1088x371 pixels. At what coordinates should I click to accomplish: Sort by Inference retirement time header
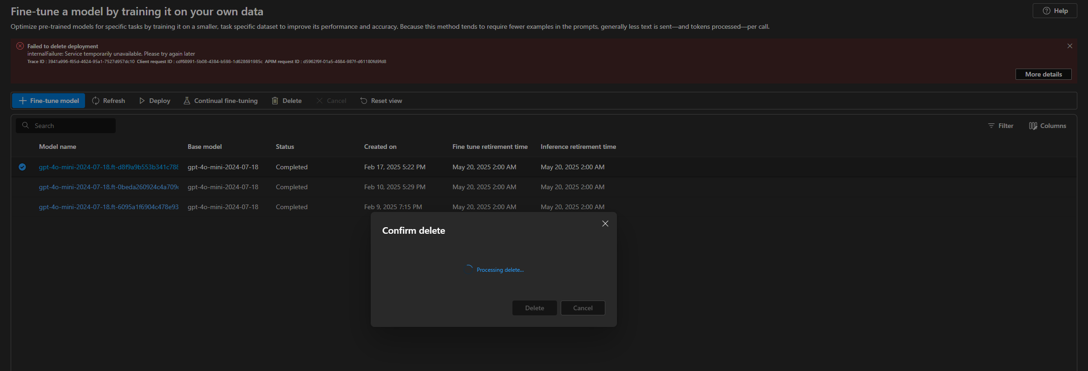(578, 147)
